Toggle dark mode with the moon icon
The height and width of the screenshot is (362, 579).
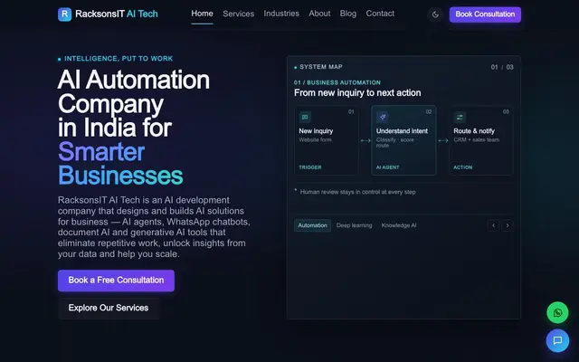[x=435, y=14]
